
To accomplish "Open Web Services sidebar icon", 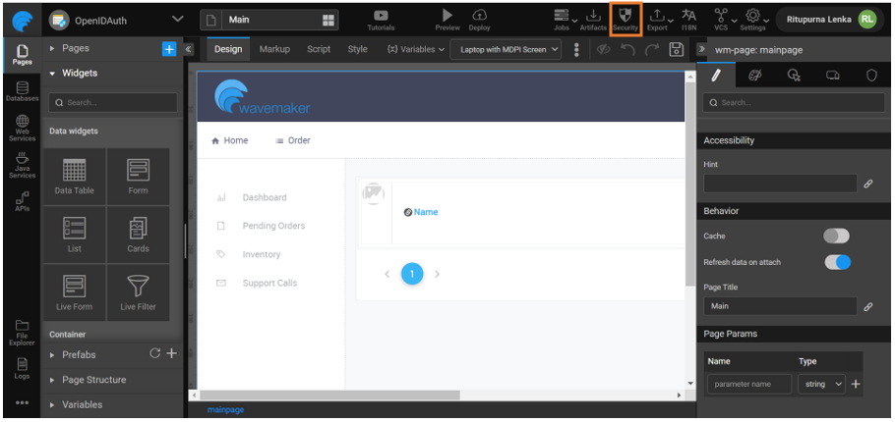I will point(22,127).
